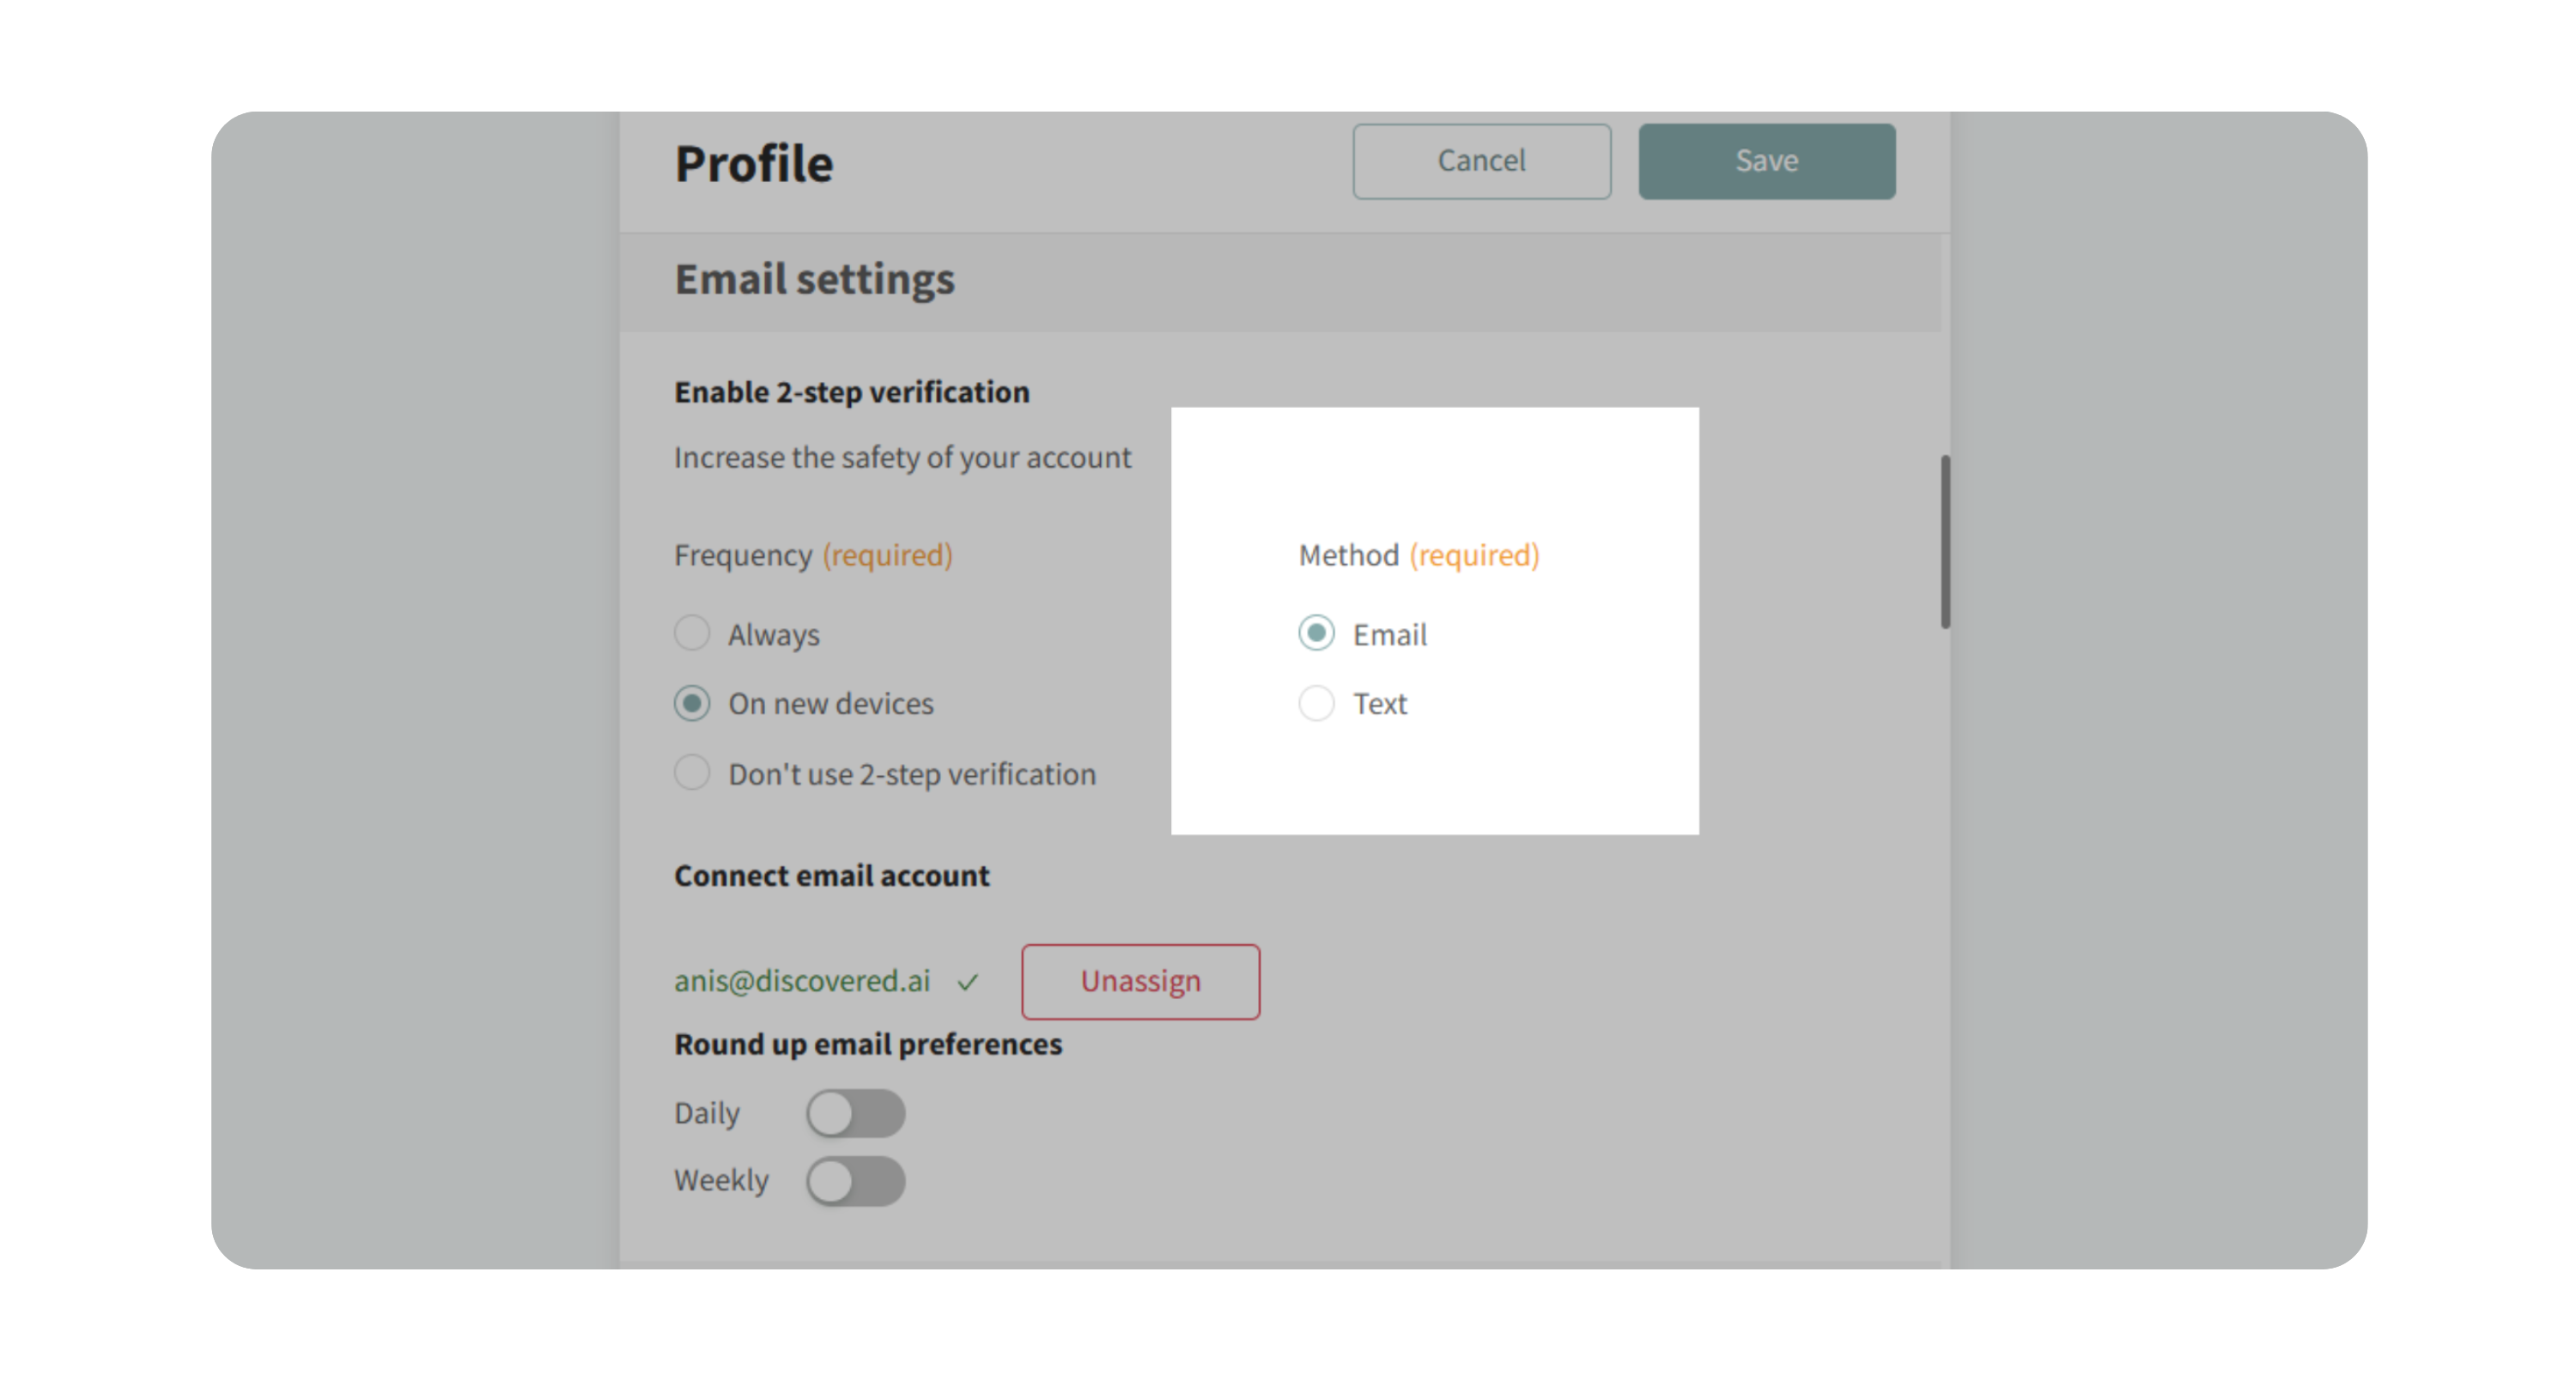Save the profile changes

click(x=1766, y=161)
